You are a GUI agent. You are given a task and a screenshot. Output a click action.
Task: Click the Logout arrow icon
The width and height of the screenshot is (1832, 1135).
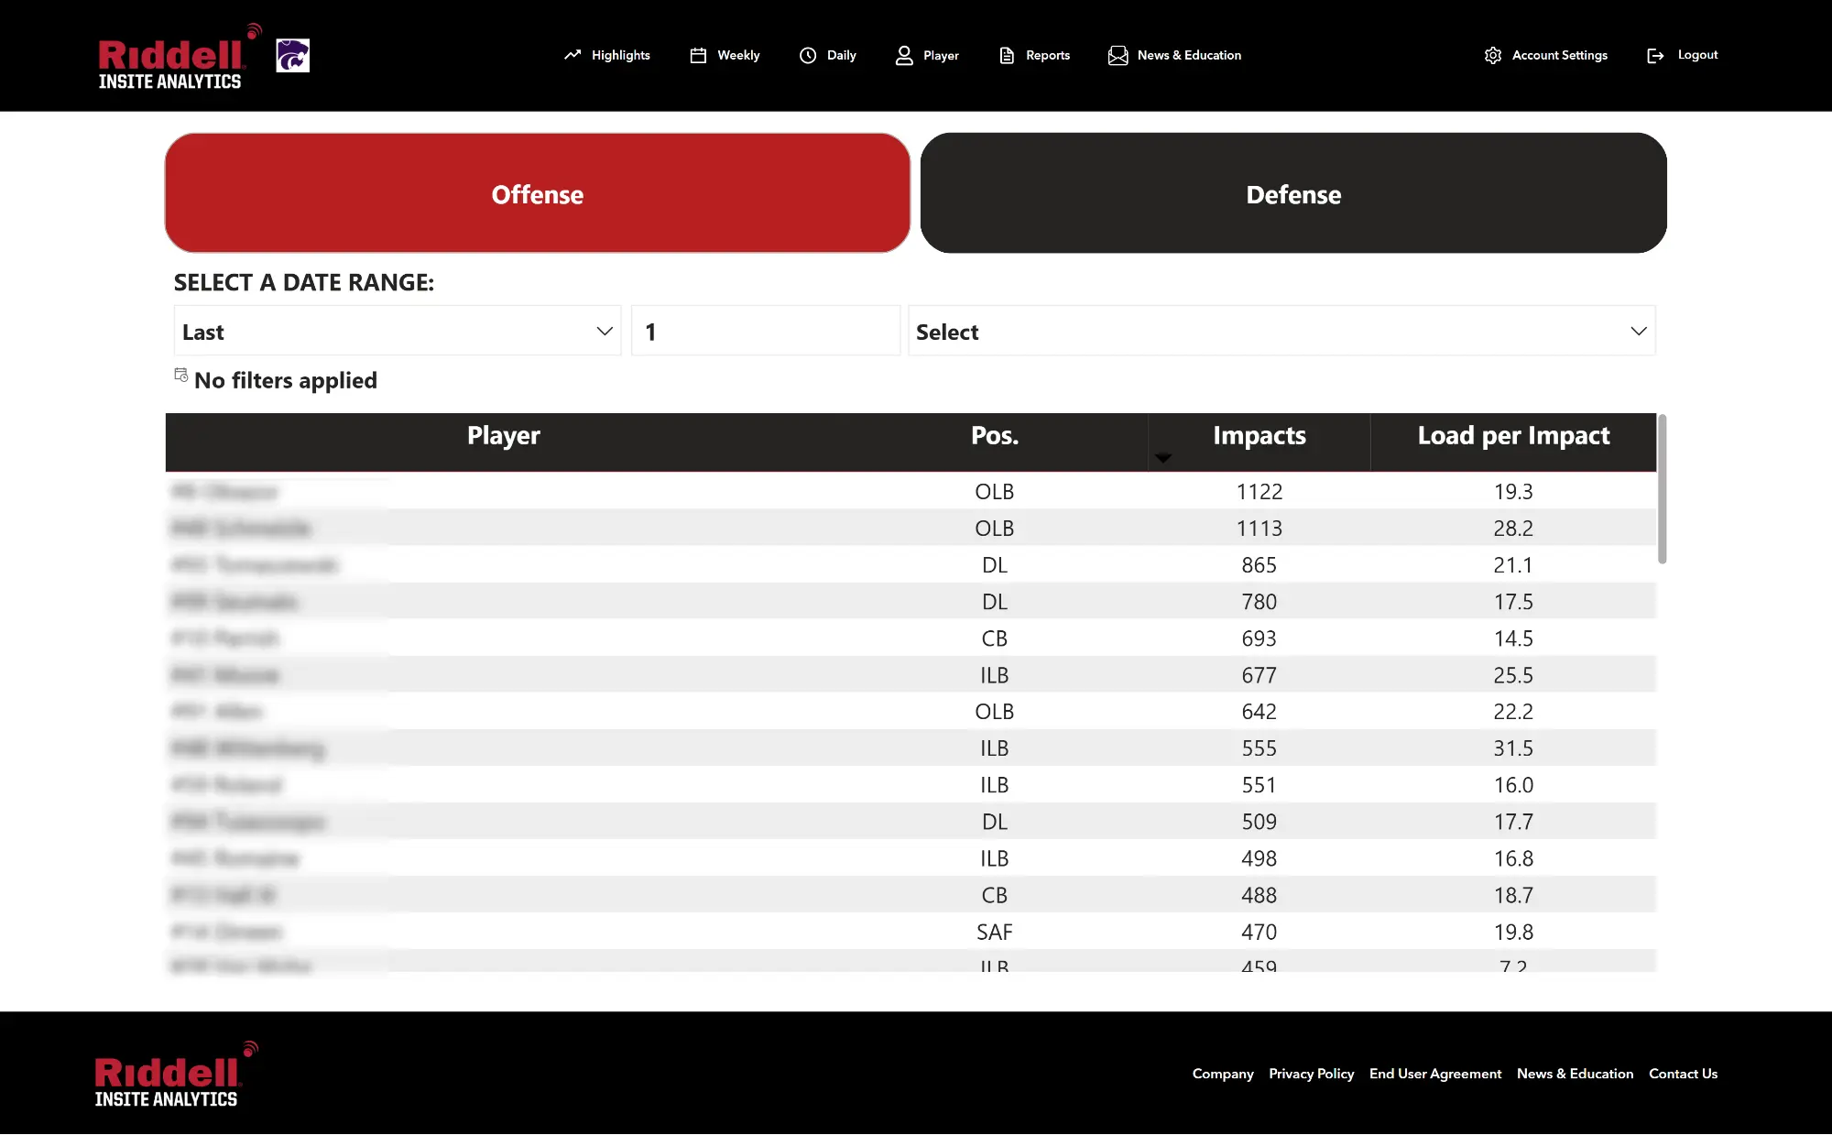pos(1655,55)
